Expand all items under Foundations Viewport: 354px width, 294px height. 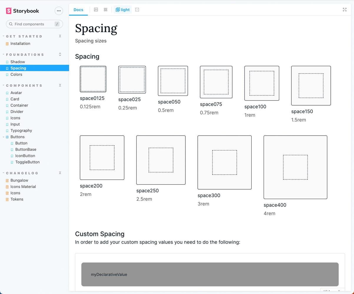pos(60,54)
